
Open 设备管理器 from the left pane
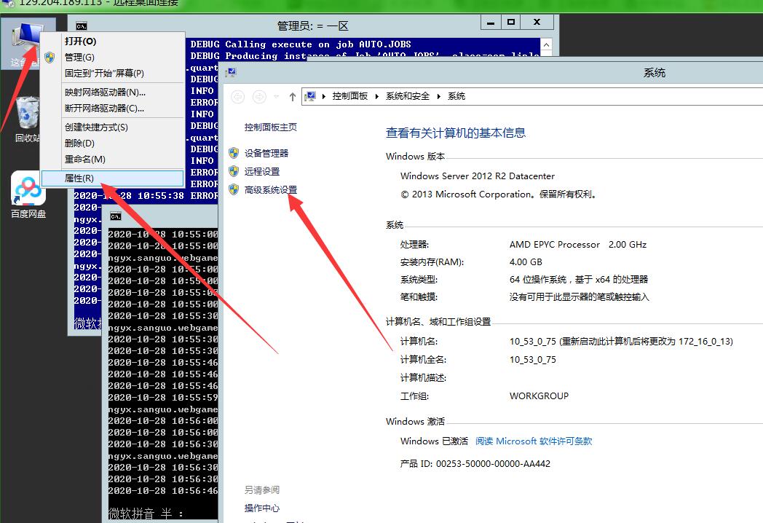[x=266, y=153]
